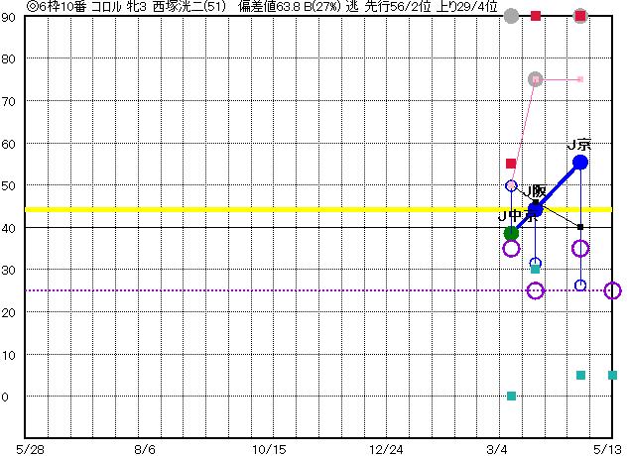This screenshot has width=627, height=456.
Task: Click the blue hollow circle near value 50
Action: coord(511,185)
